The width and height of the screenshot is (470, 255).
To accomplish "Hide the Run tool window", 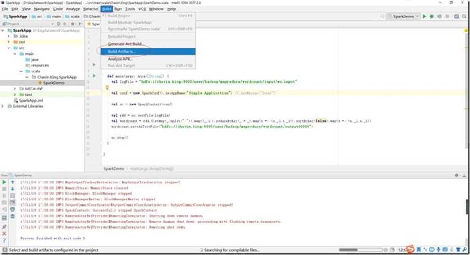I will tap(464, 175).
